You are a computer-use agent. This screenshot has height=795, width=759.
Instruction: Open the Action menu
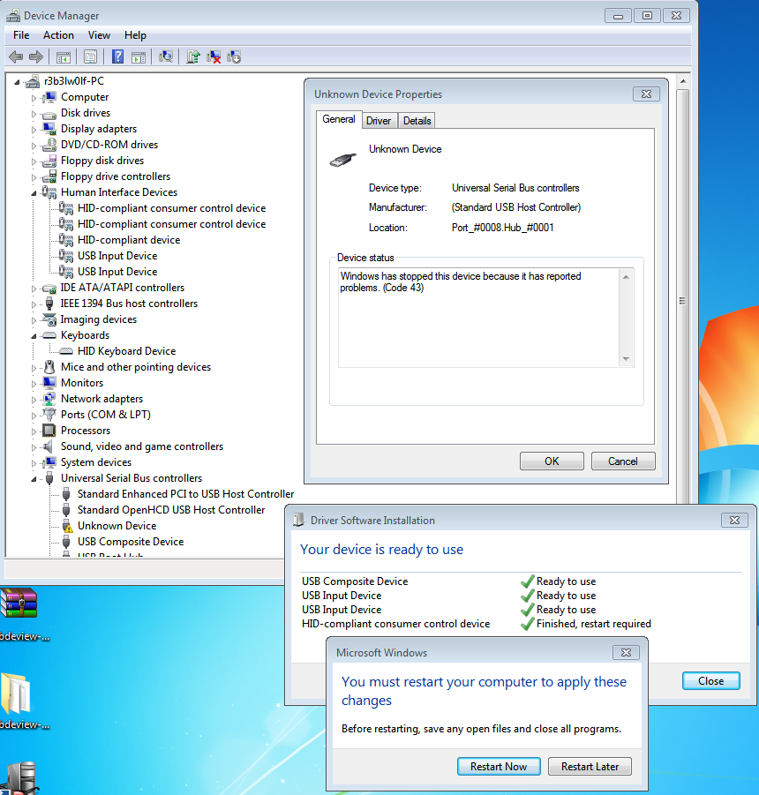[58, 35]
